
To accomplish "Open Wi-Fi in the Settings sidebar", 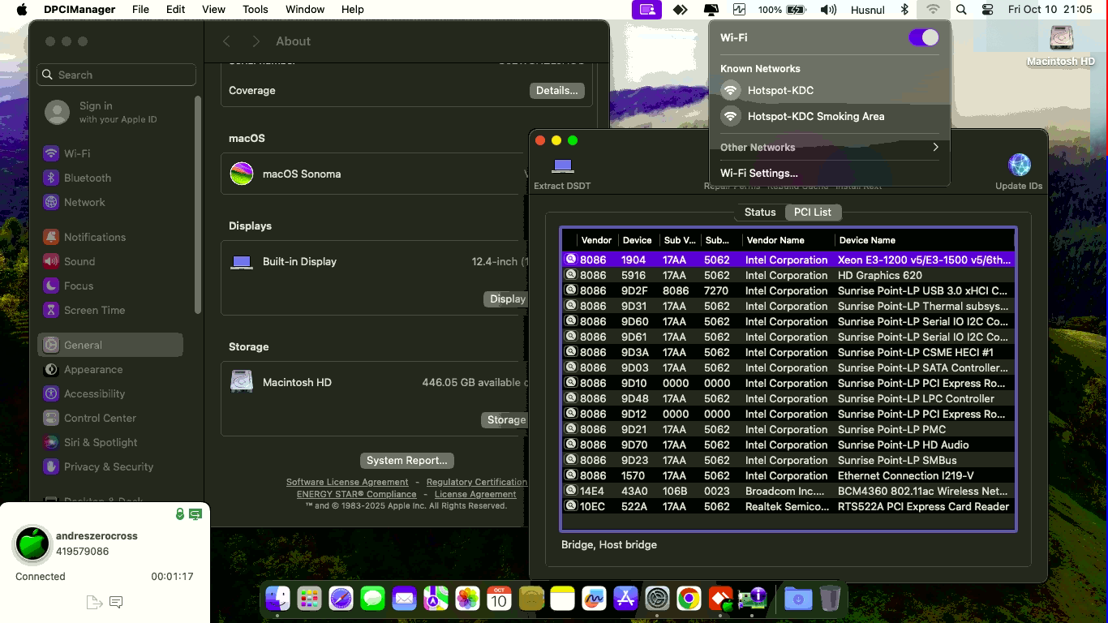I will point(110,153).
